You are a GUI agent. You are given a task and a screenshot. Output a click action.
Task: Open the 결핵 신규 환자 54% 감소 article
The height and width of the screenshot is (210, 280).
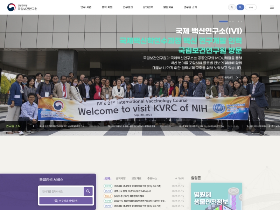pos(132,191)
